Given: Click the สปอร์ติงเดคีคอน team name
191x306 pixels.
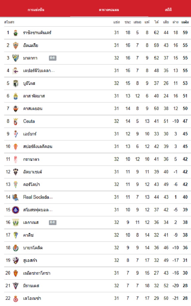Looking at the screenshot, I should tap(38, 147).
